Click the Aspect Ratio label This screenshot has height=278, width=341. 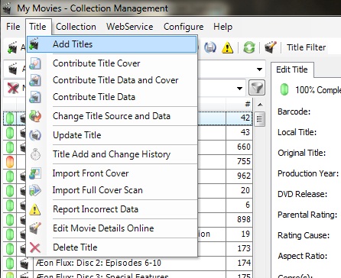point(303,256)
